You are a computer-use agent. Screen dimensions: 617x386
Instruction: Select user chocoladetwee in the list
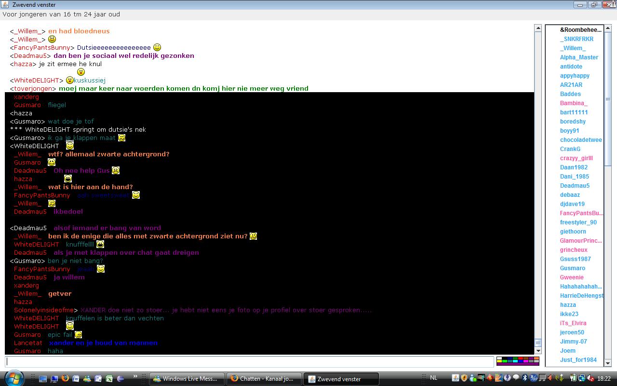click(x=581, y=140)
